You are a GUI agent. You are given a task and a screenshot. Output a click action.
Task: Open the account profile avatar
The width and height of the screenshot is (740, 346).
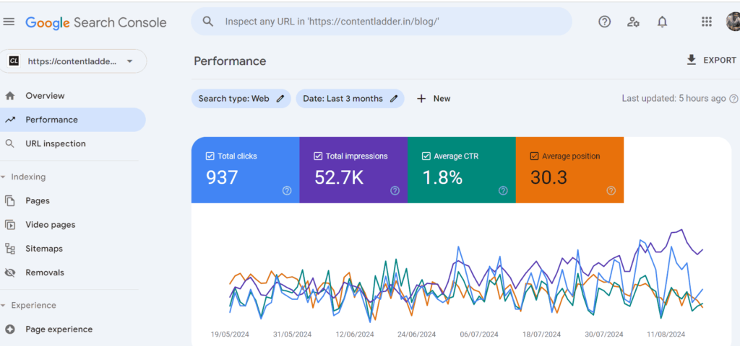tap(733, 22)
